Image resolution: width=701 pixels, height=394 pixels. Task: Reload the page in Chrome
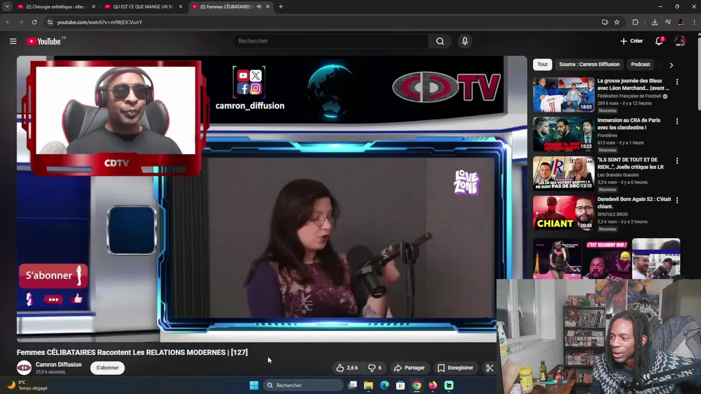tap(34, 22)
